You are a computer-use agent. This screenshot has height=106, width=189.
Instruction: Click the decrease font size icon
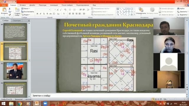click(x=61, y=10)
